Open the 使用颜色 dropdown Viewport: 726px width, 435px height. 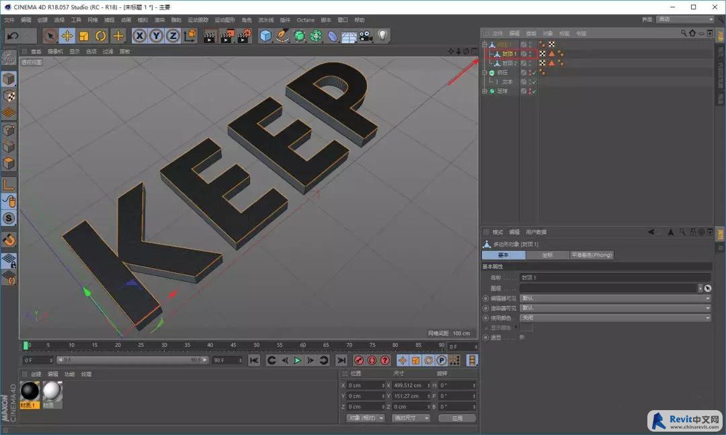(615, 318)
